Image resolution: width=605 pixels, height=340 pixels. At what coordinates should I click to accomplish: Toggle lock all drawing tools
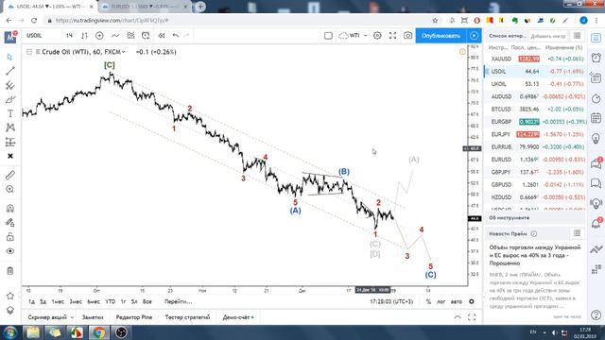pyautogui.click(x=10, y=237)
